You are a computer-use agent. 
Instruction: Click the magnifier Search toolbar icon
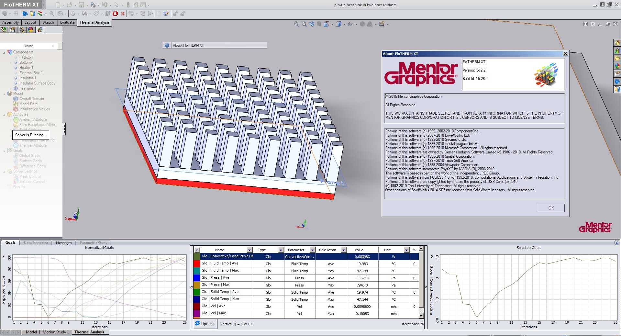(51, 14)
